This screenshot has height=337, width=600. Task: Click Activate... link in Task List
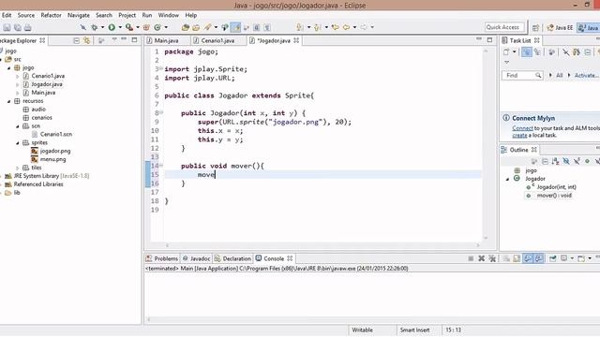[586, 75]
